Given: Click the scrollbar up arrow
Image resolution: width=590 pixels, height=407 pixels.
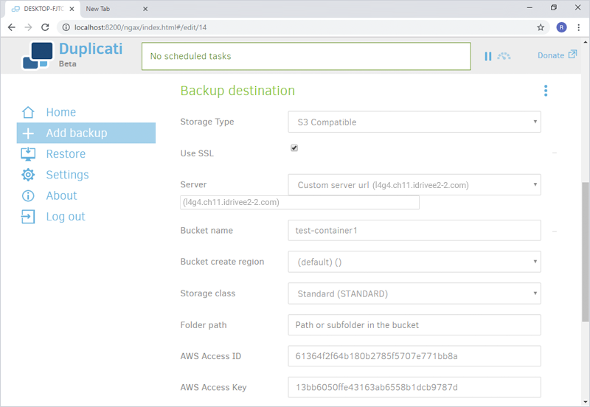Looking at the screenshot, I should 585,42.
